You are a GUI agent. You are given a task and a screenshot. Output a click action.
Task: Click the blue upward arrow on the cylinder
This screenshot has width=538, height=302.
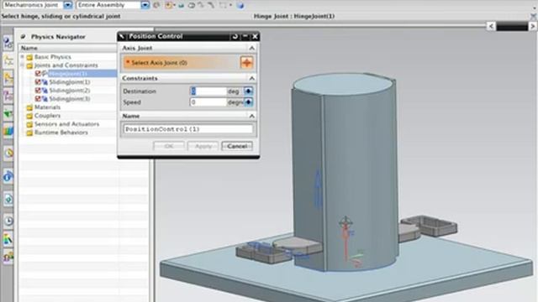pyautogui.click(x=318, y=189)
